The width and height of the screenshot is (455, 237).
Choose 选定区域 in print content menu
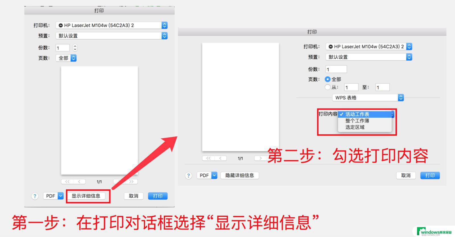(x=365, y=127)
